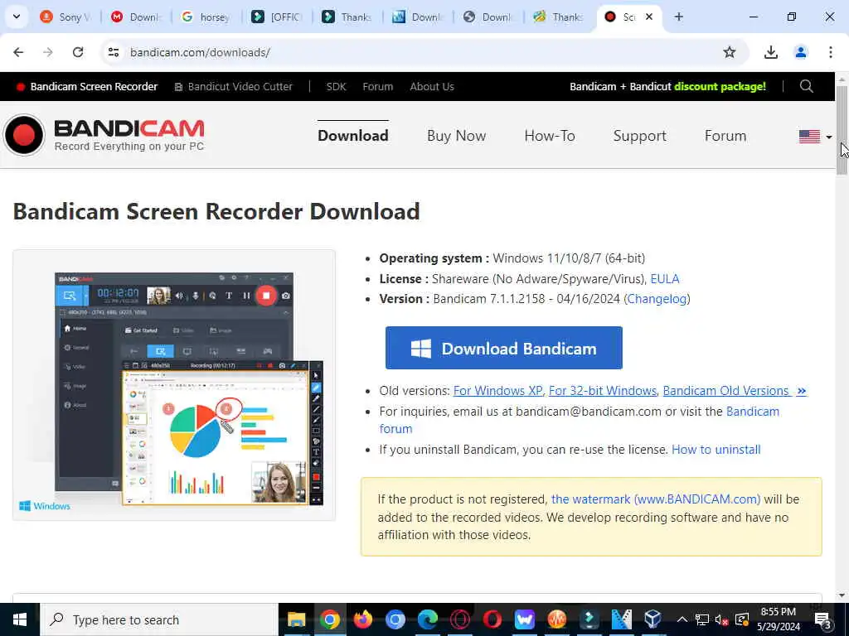
Task: Switch to the Sony tab
Action: tap(65, 17)
